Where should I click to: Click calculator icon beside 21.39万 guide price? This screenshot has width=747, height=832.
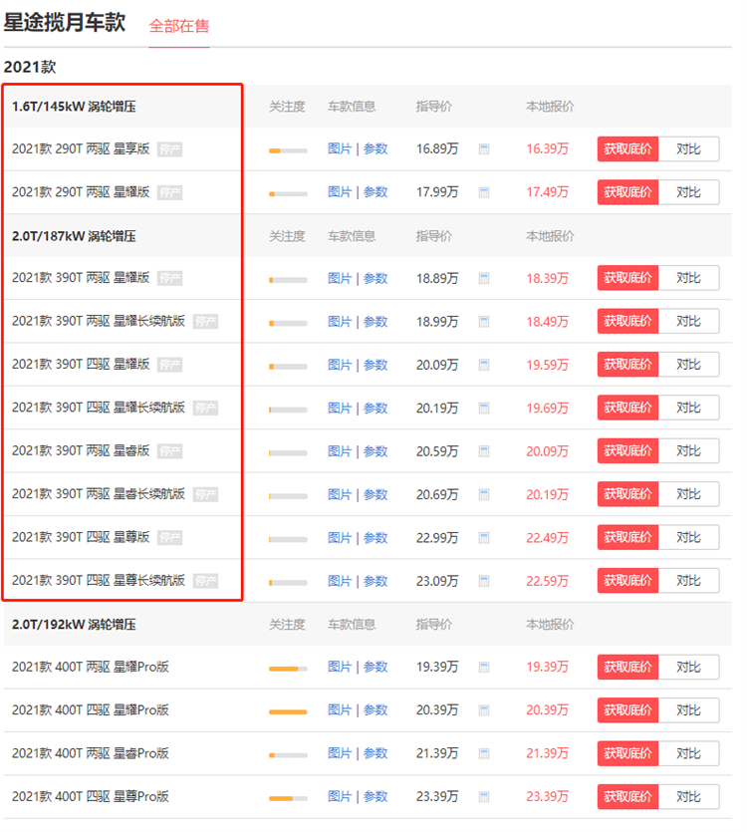484,753
